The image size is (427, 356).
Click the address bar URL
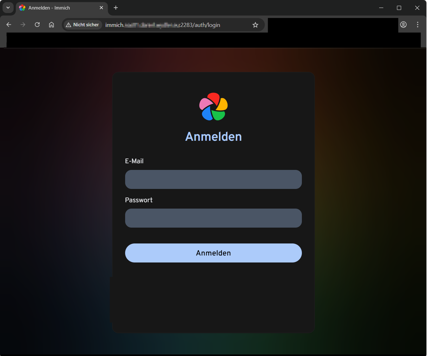(x=163, y=25)
